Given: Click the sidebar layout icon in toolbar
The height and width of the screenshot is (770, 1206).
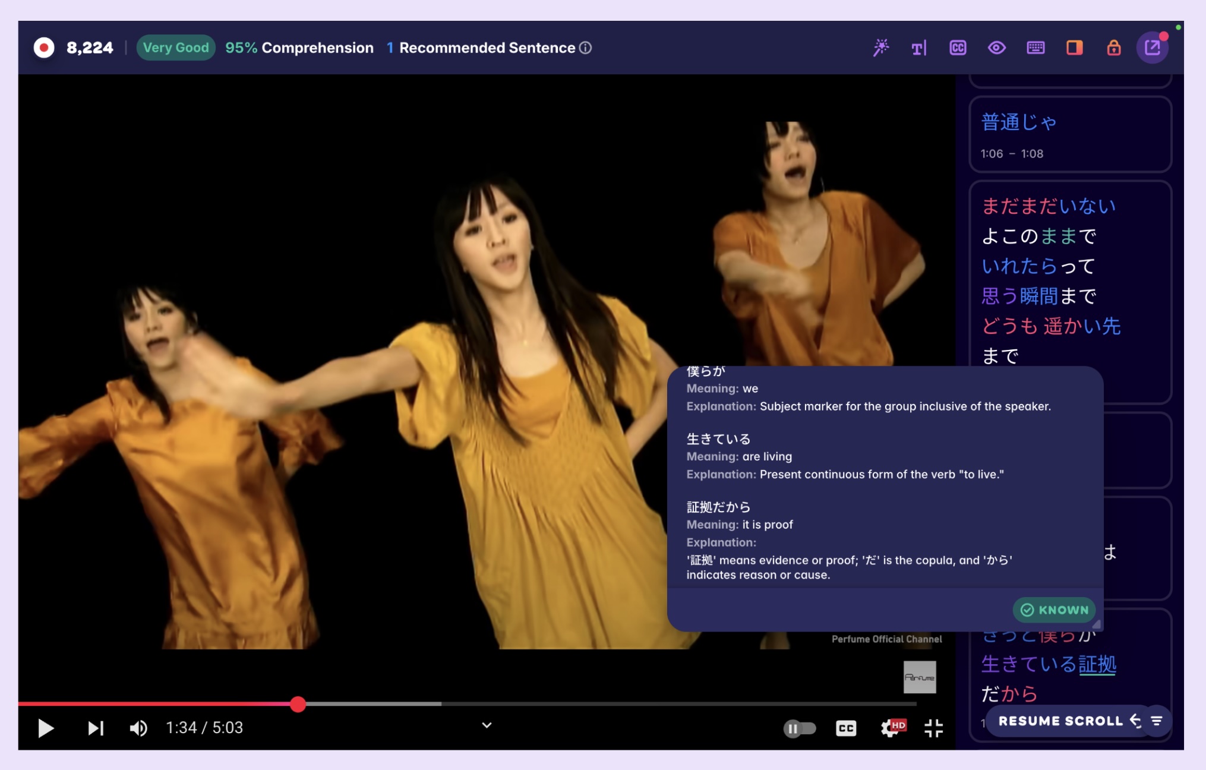Looking at the screenshot, I should pos(1074,48).
